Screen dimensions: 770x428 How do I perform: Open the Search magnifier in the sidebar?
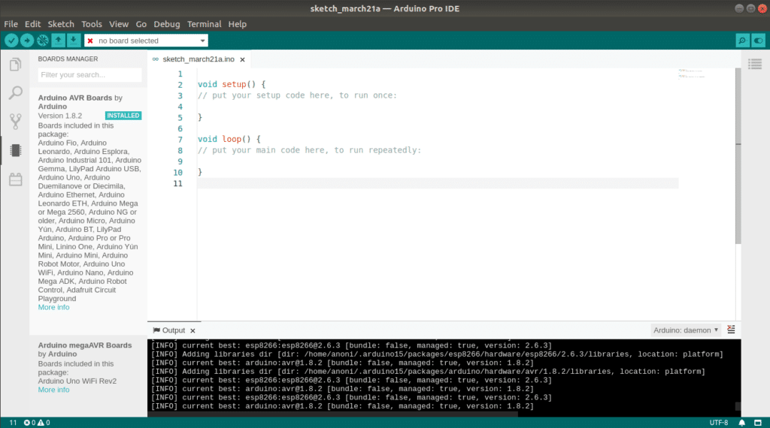click(x=15, y=93)
